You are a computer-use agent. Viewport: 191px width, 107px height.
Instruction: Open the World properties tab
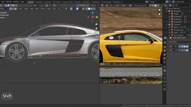click(x=164, y=62)
